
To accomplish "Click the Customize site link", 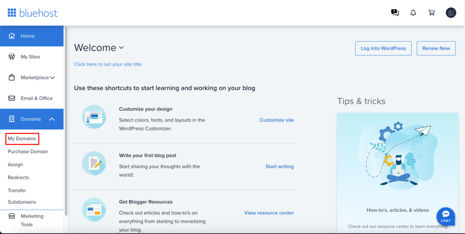I will pyautogui.click(x=277, y=120).
